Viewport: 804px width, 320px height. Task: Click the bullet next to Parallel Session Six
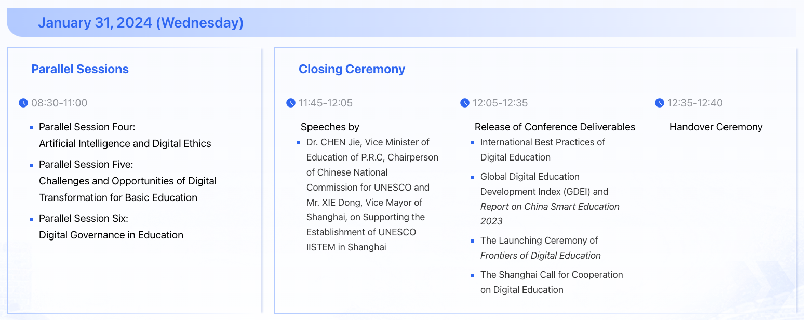click(x=31, y=219)
